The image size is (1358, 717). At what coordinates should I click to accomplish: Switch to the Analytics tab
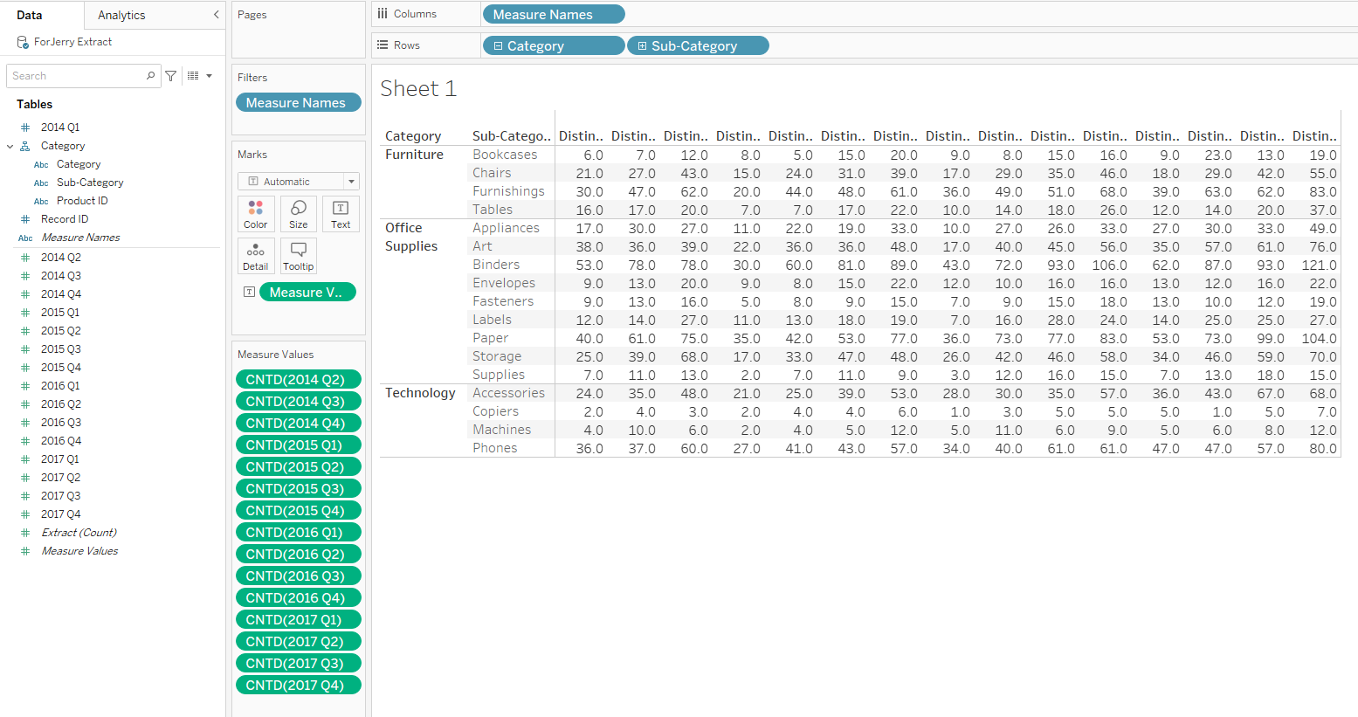pyautogui.click(x=121, y=14)
